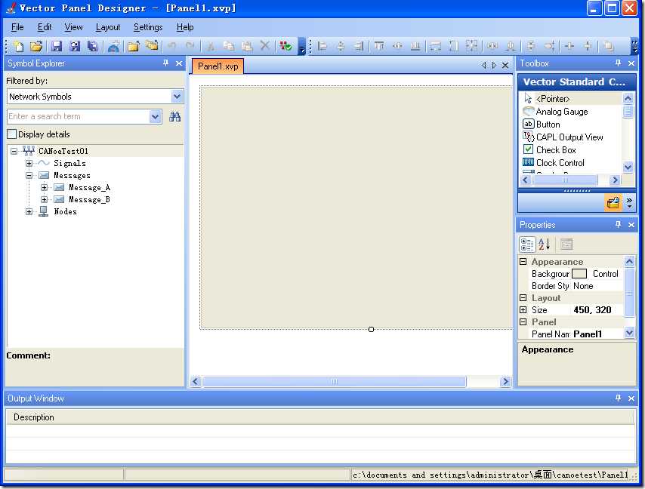Click the single folder with arrow icon
The width and height of the screenshot is (645, 489).
tap(133, 47)
